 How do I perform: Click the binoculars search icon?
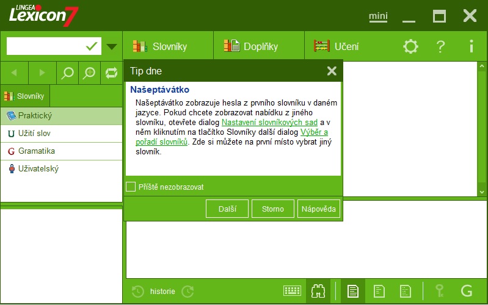318,292
